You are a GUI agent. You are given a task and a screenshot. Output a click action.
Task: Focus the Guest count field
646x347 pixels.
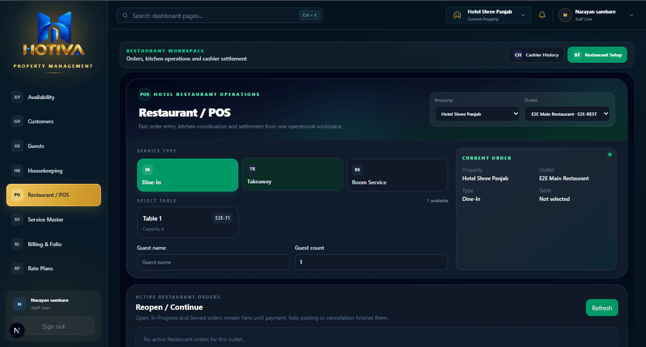click(371, 262)
